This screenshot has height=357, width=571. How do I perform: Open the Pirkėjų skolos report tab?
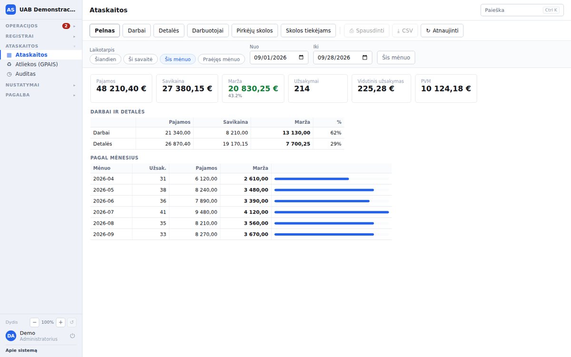click(x=255, y=30)
